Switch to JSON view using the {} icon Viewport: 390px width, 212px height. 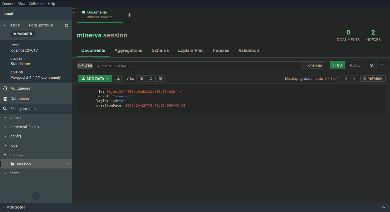click(x=151, y=78)
